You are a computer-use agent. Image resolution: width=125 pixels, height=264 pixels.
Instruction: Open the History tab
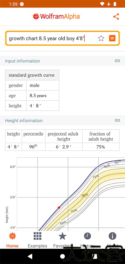click(x=87, y=240)
